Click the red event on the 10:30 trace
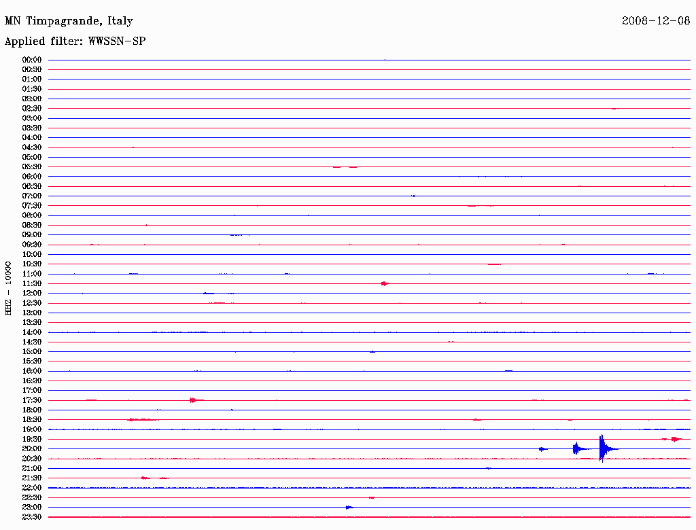 494,264
